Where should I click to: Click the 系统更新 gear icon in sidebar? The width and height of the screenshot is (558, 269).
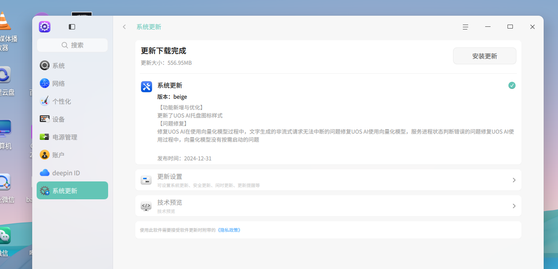[45, 191]
